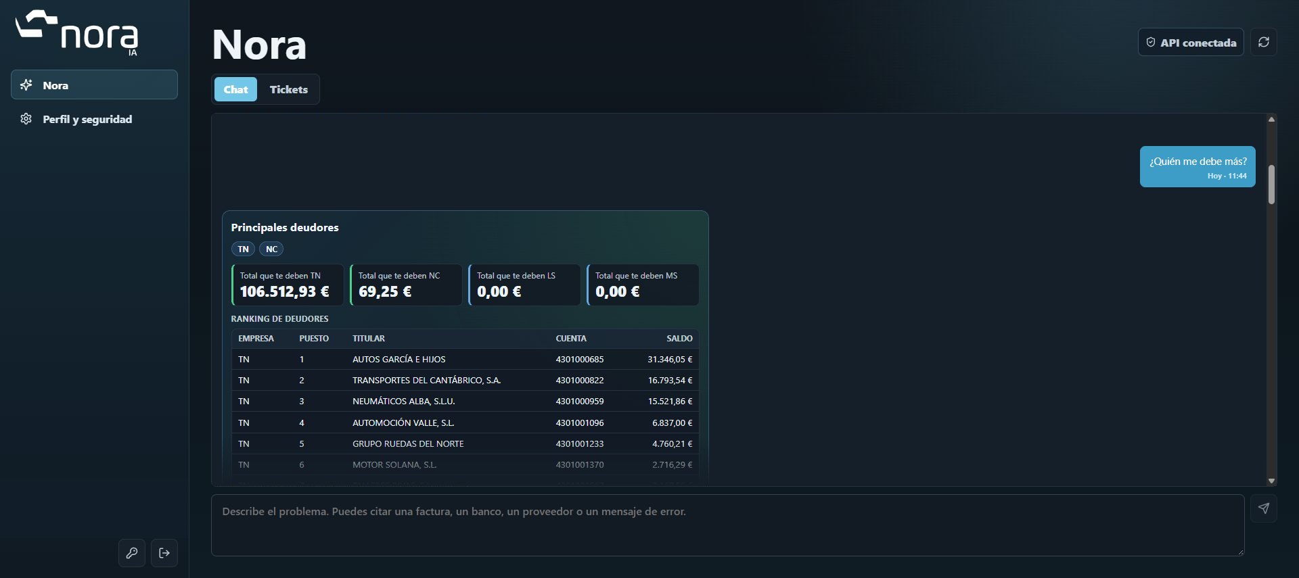Select the Chat tab
The image size is (1299, 578).
pyautogui.click(x=235, y=89)
